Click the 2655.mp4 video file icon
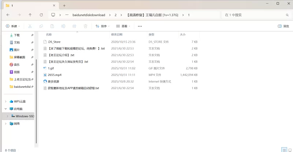 tap(45, 75)
